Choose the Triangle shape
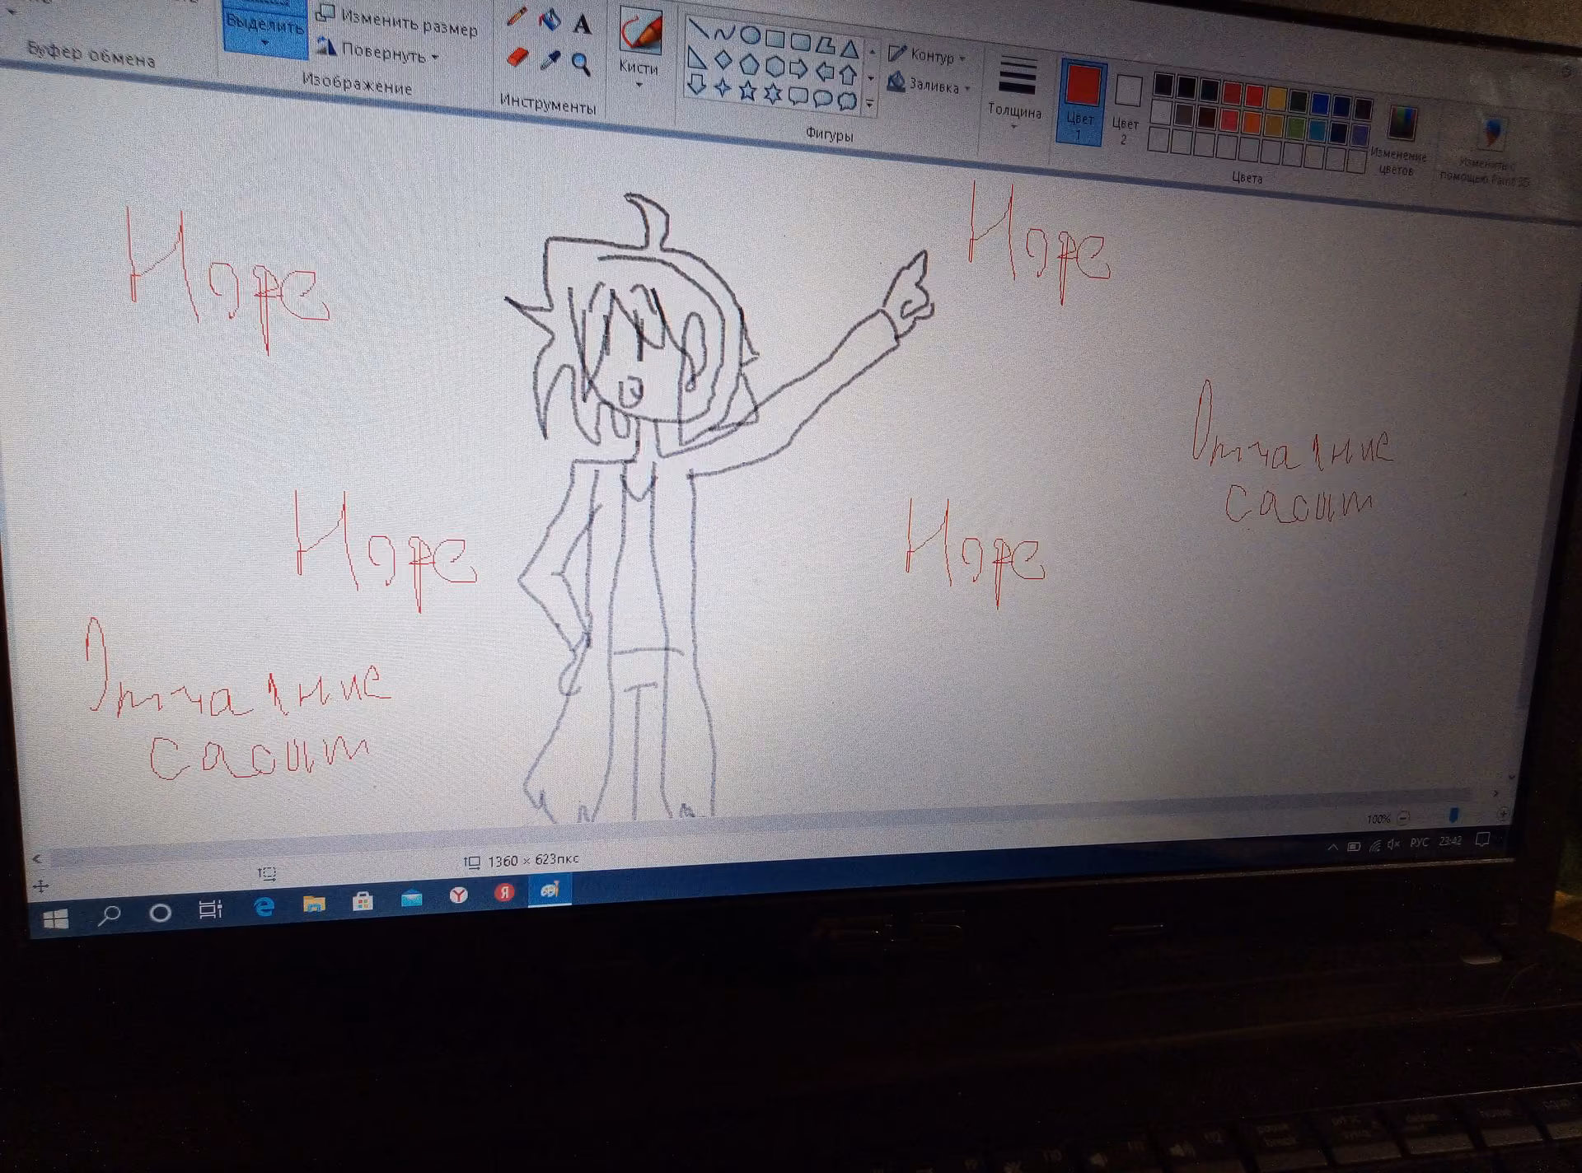1582x1173 pixels. (x=850, y=48)
